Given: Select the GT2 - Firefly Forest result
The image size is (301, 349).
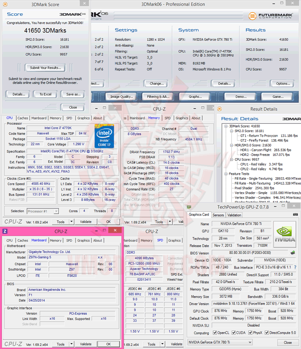Looking at the screenshot, I should (x=264, y=140).
